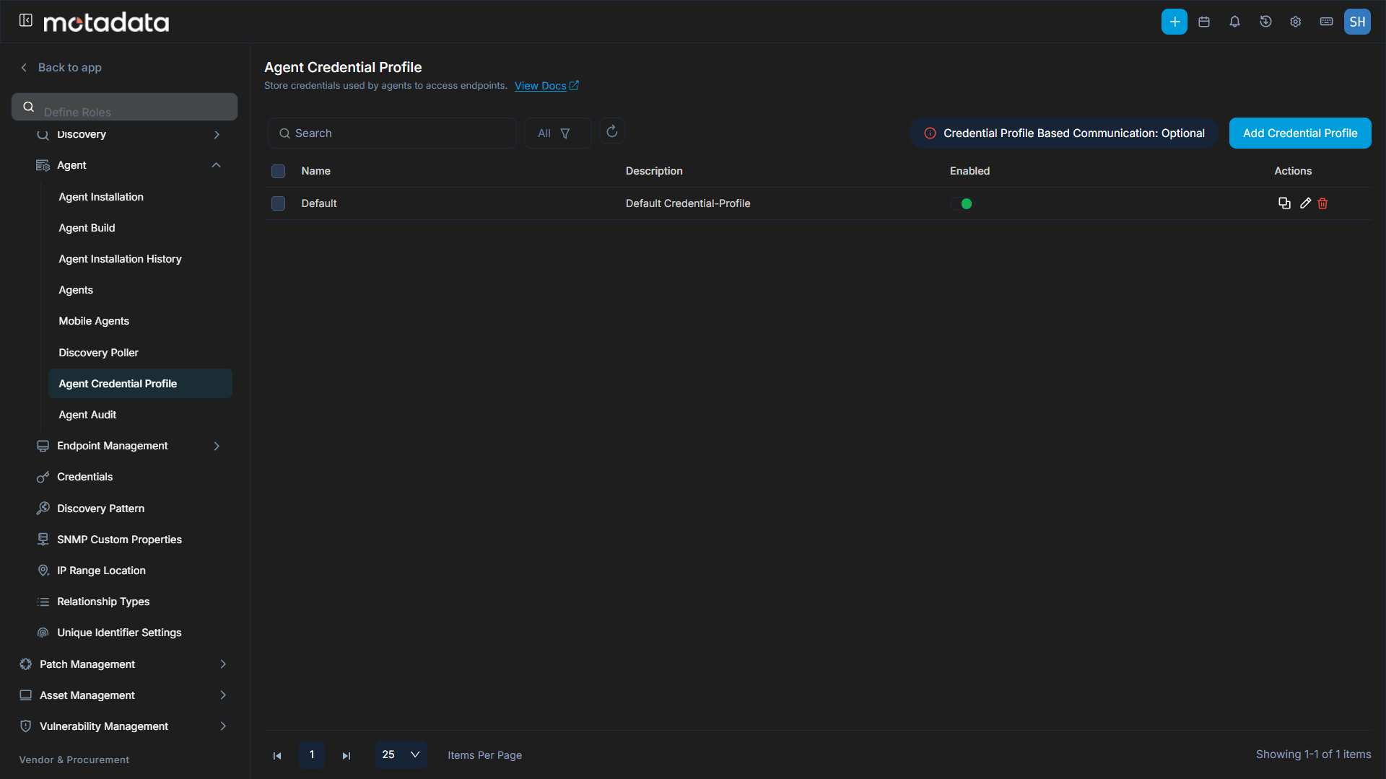
Task: Click Back to app link
Action: click(61, 67)
